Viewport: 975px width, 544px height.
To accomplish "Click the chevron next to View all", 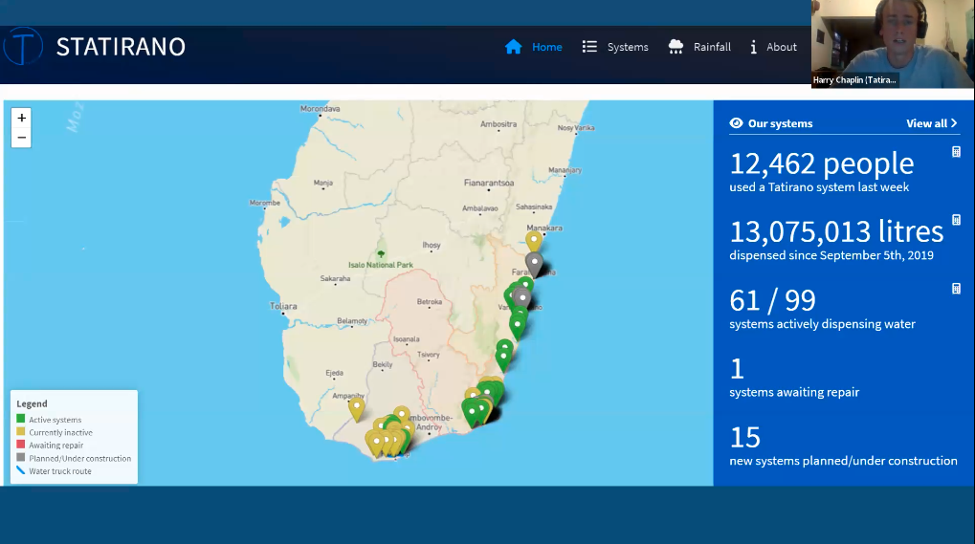I will click(954, 123).
